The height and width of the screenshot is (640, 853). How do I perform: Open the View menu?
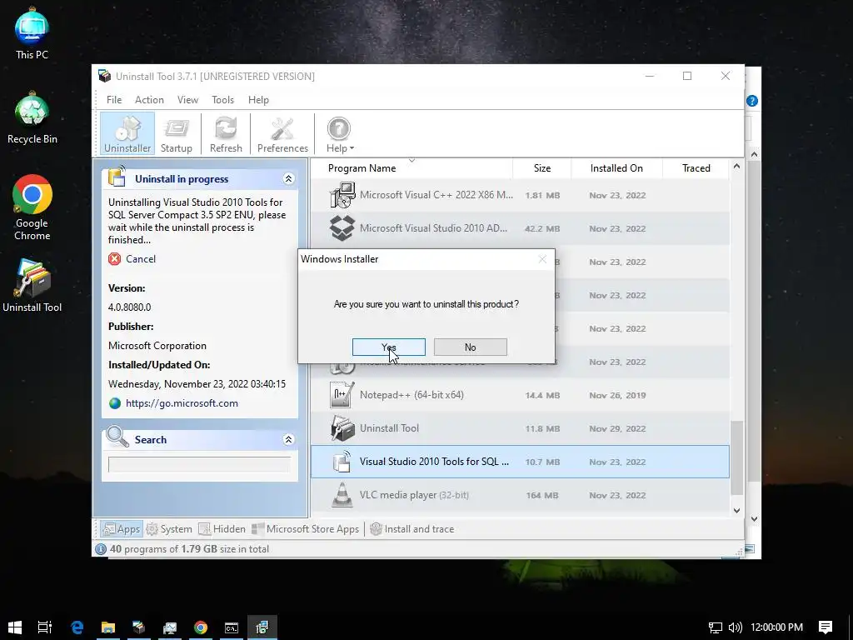coord(187,100)
